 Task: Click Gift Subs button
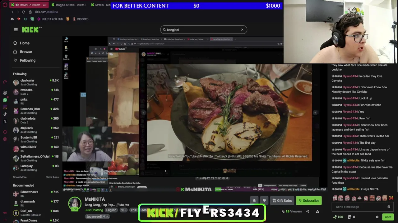pyautogui.click(x=282, y=201)
